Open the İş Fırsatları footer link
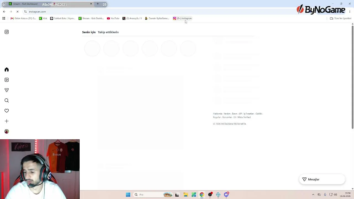 pos(249,114)
